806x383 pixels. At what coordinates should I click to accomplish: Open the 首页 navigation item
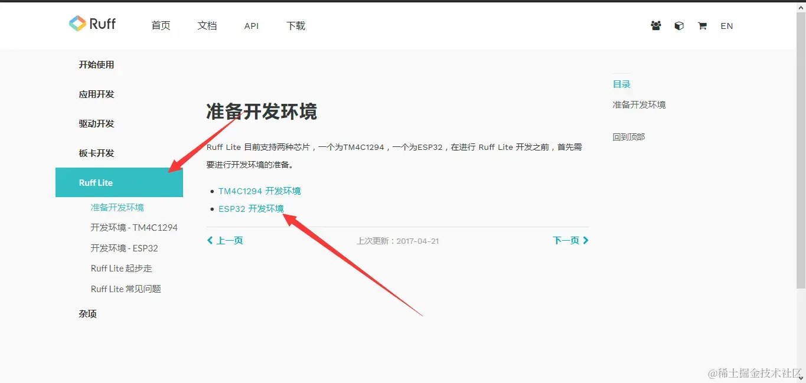160,25
